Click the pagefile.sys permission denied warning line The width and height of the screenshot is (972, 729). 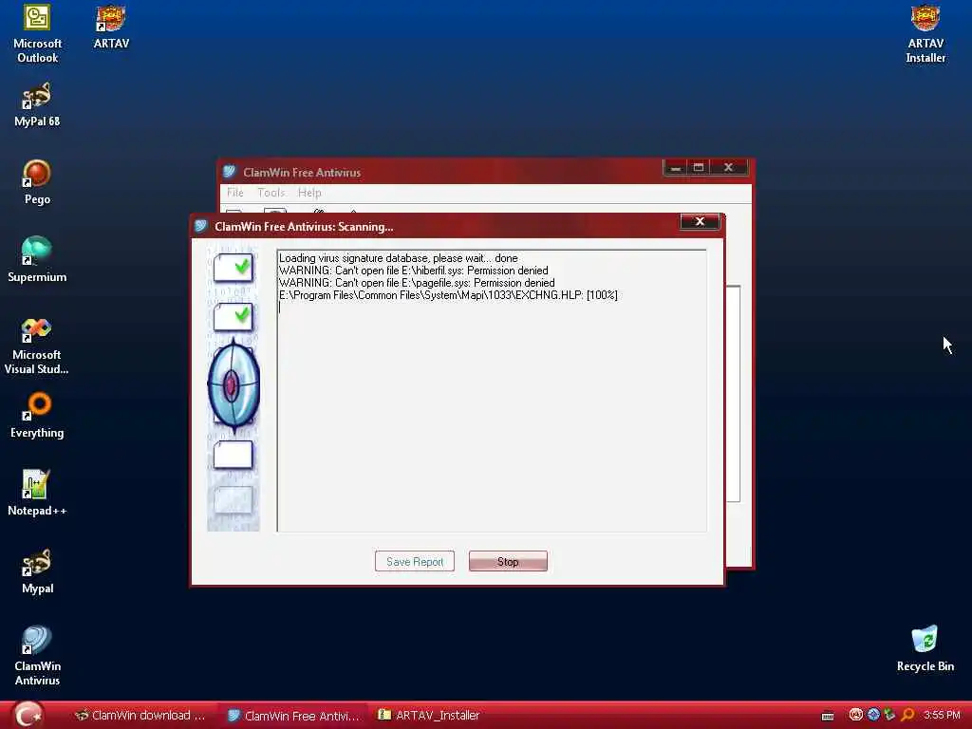417,283
